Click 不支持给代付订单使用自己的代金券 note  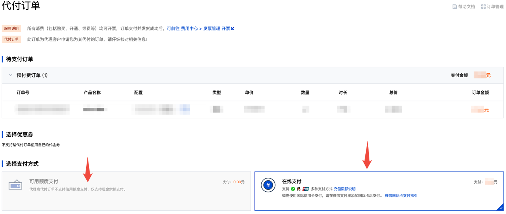point(31,145)
